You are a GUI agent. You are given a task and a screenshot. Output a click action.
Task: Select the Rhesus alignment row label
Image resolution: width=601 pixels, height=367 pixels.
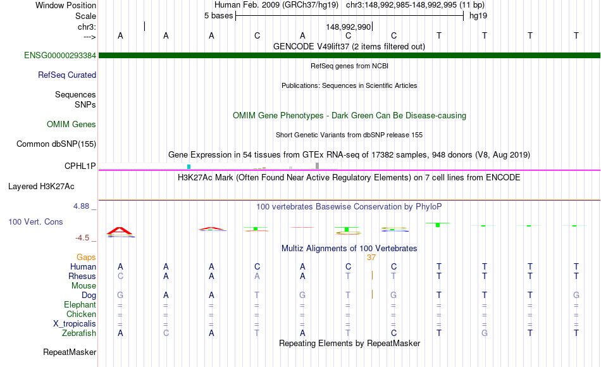pos(82,276)
